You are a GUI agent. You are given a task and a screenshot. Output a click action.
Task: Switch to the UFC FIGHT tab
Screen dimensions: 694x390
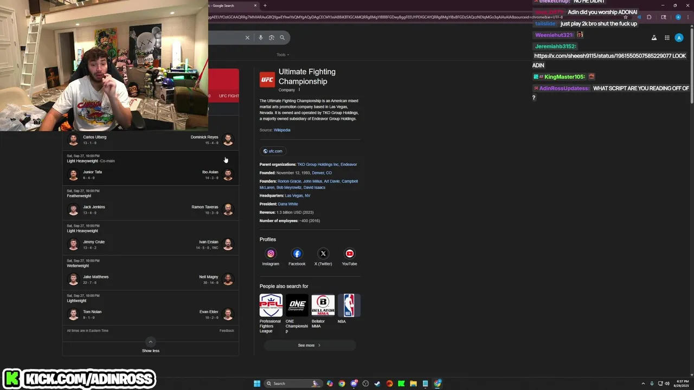tap(229, 96)
